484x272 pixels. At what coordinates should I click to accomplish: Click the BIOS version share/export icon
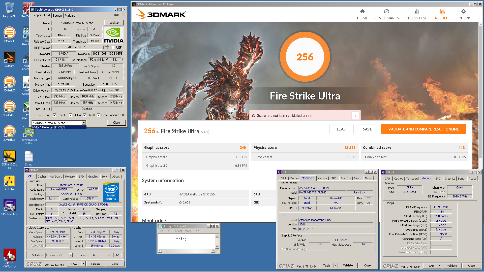(x=106, y=47)
